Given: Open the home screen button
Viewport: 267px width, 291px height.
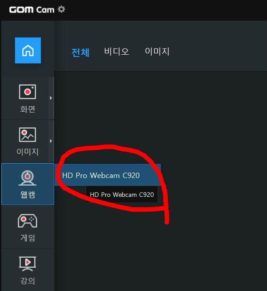Looking at the screenshot, I should tap(28, 50).
